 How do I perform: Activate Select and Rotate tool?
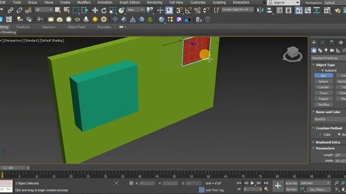pyautogui.click(x=104, y=10)
